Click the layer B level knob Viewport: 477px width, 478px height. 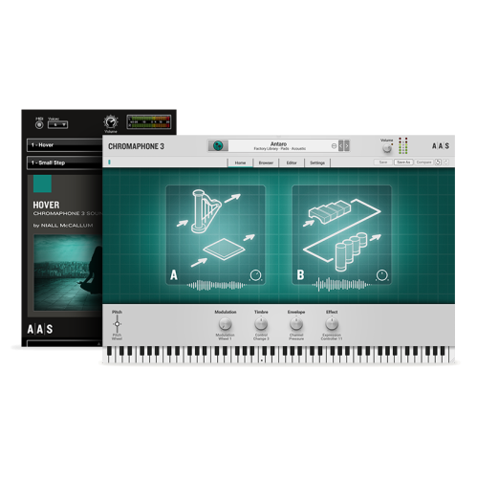coord(382,275)
